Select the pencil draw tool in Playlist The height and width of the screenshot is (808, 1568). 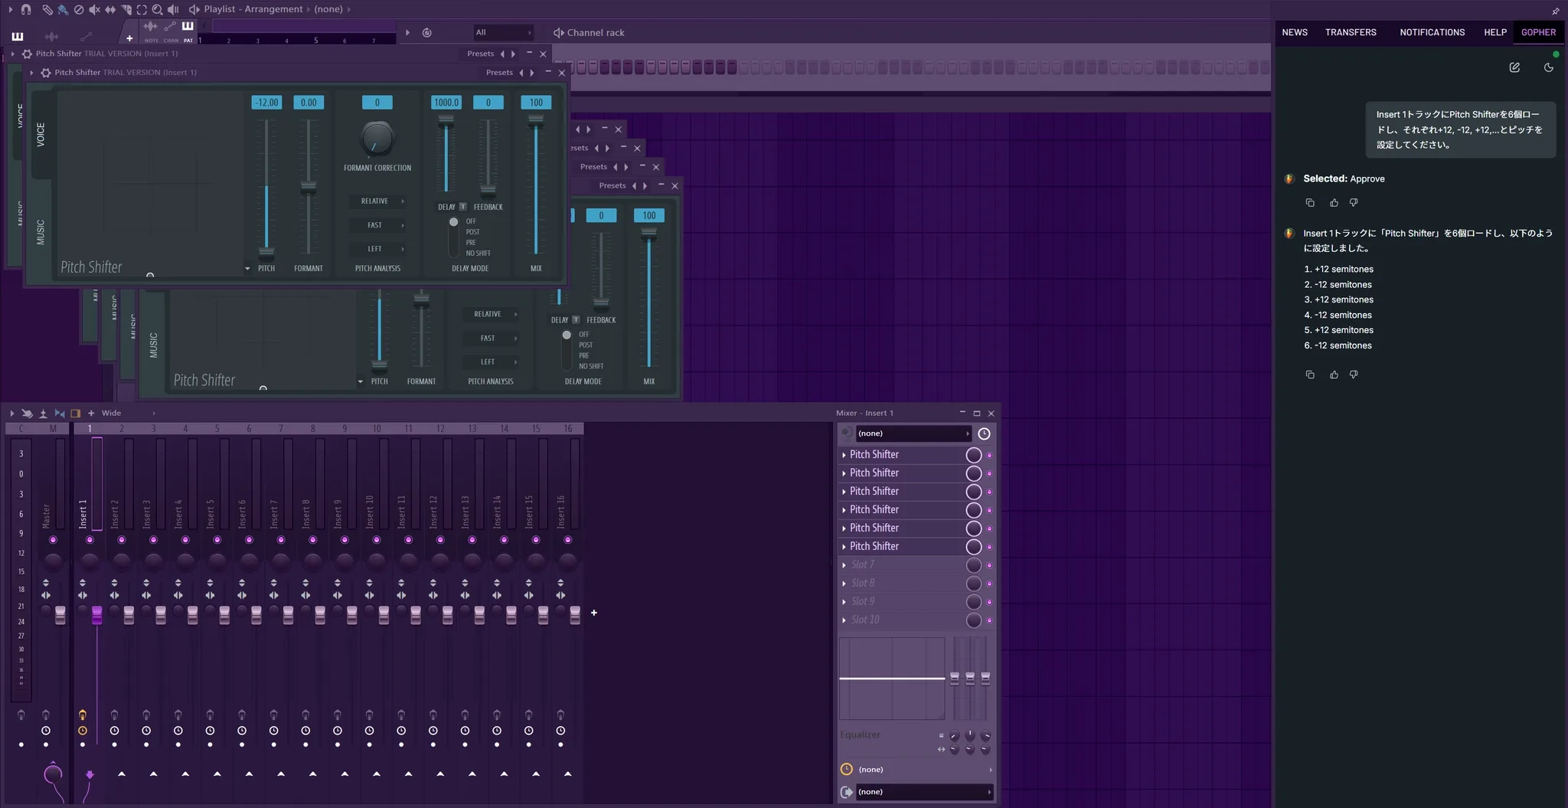pos(47,9)
